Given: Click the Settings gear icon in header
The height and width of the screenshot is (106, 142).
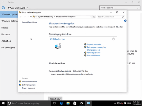Looking at the screenshot, I should click(3, 8).
